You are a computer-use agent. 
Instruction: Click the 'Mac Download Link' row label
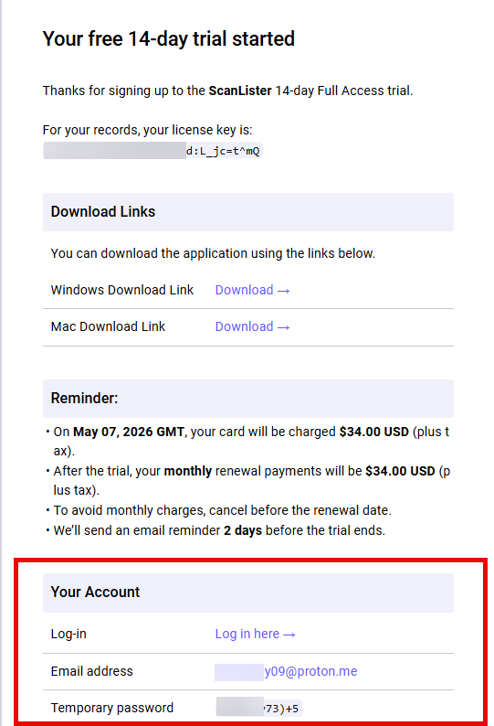(x=108, y=327)
